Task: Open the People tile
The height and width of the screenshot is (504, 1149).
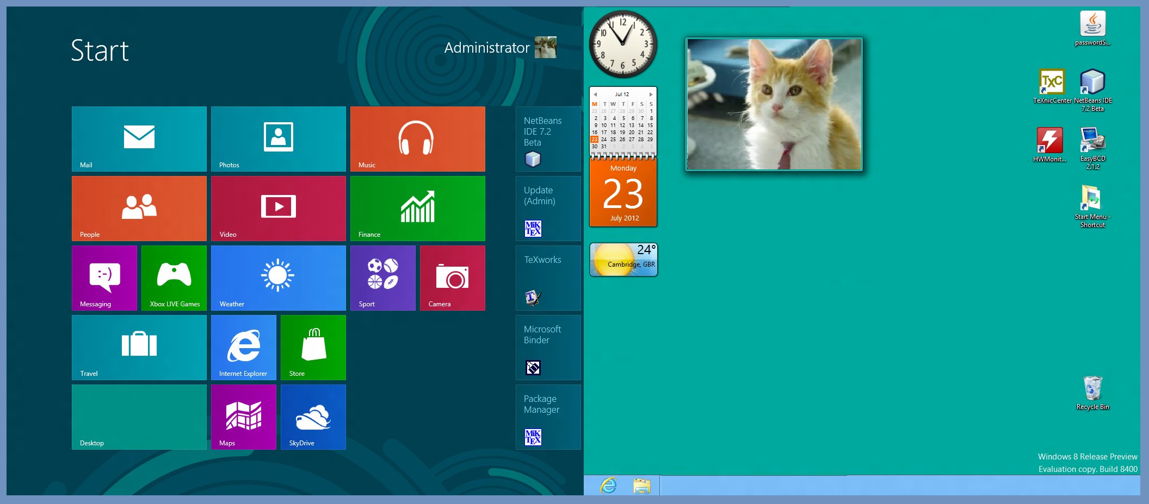Action: [139, 209]
